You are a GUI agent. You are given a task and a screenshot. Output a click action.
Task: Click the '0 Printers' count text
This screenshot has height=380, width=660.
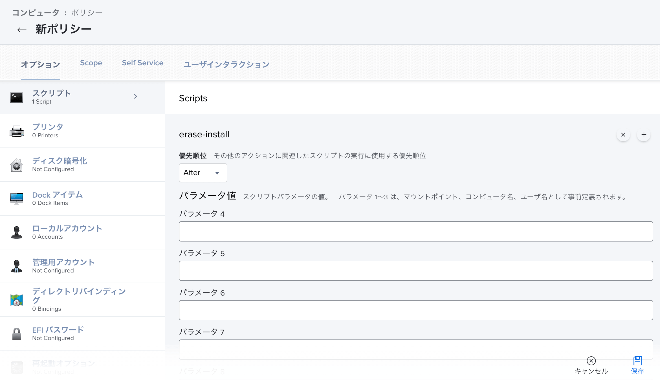[45, 135]
